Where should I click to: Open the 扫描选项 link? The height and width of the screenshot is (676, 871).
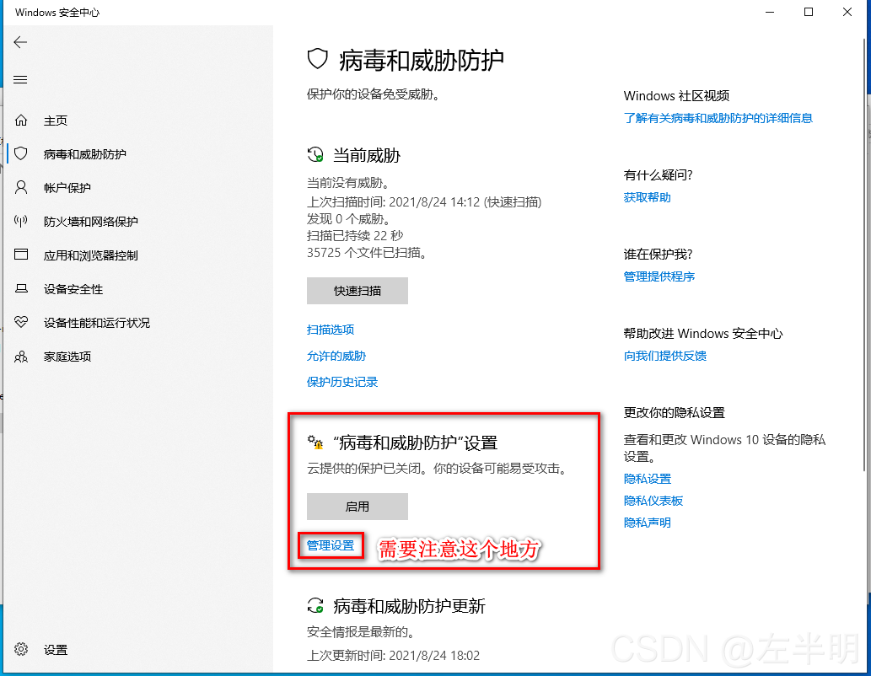click(331, 330)
